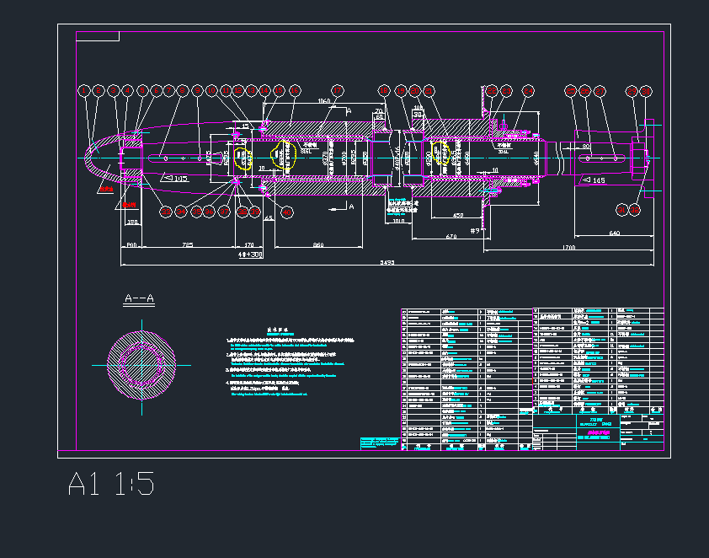Select the 640 dimension text

[614, 233]
